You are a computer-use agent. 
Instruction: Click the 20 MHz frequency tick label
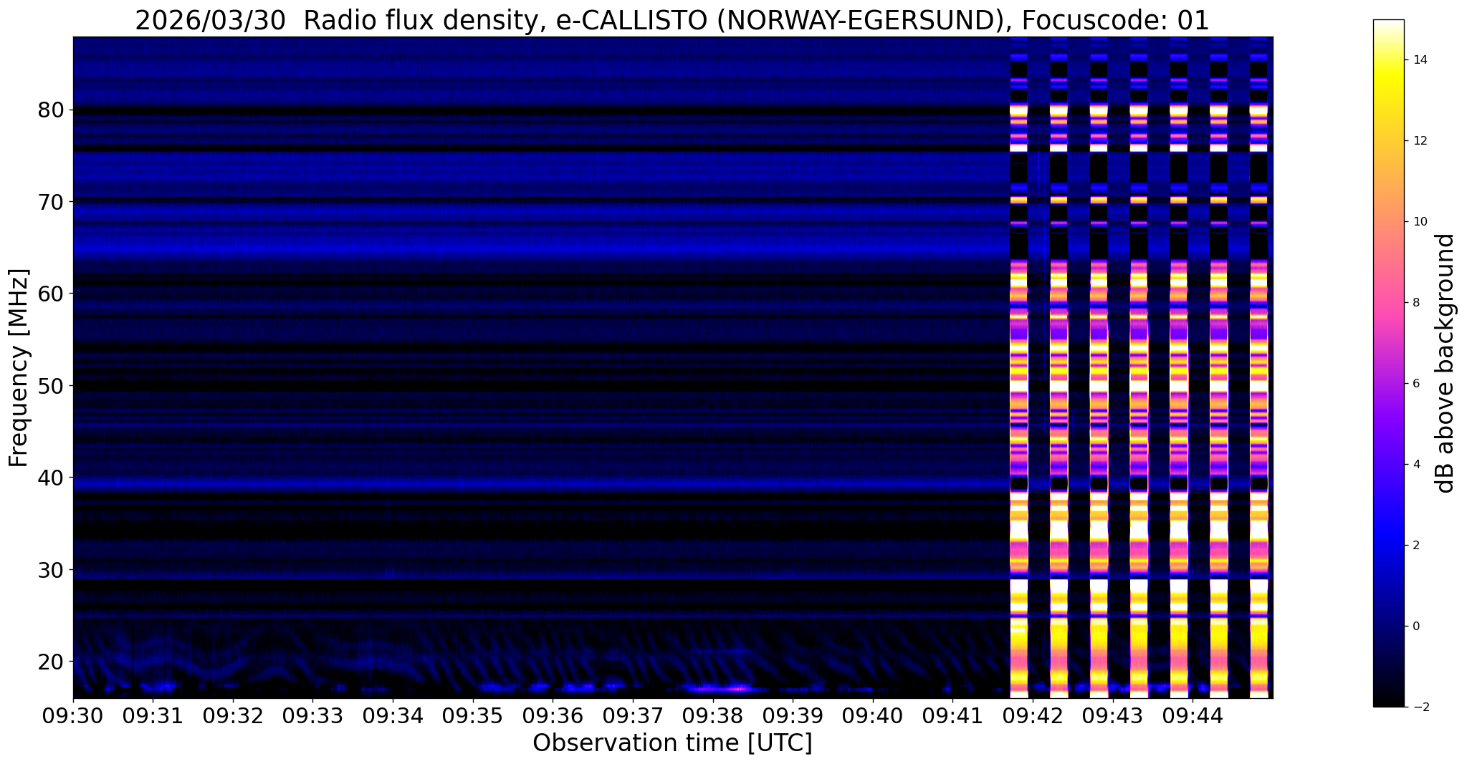[x=52, y=662]
